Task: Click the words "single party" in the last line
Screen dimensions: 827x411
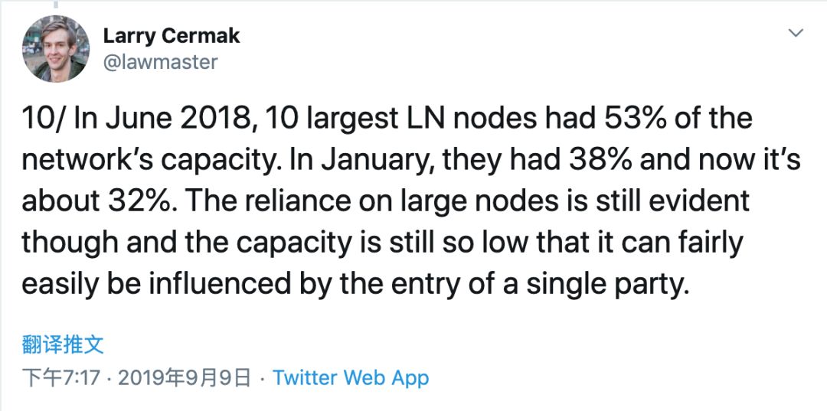Action: [x=607, y=285]
